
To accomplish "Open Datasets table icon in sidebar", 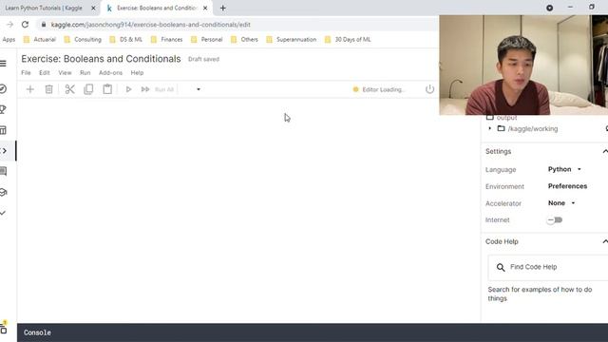I will pos(3,130).
